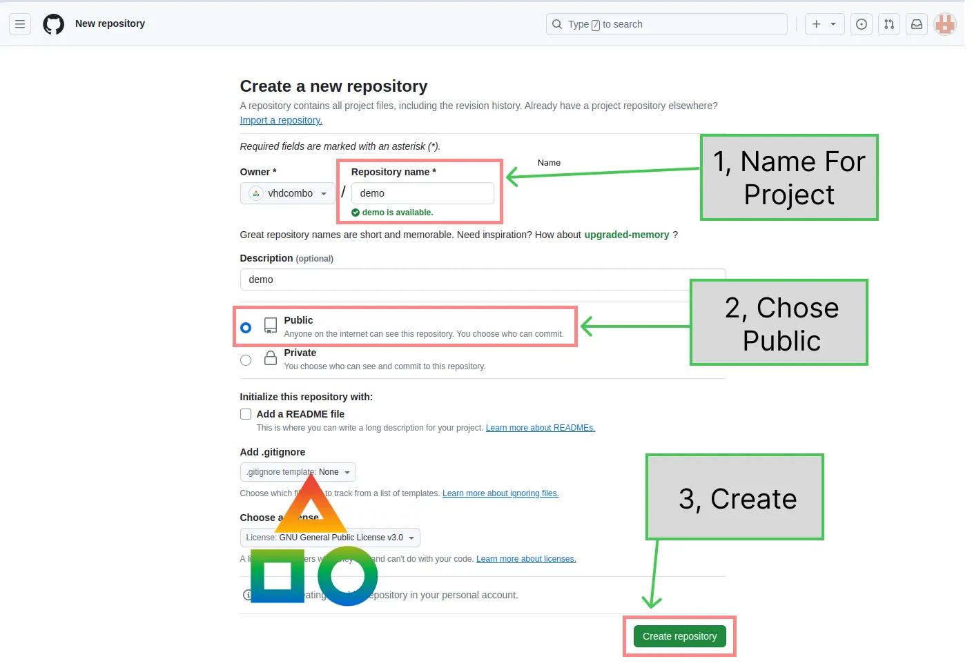Image resolution: width=972 pixels, height=668 pixels.
Task: Focus the Repository name input field
Action: tap(422, 193)
